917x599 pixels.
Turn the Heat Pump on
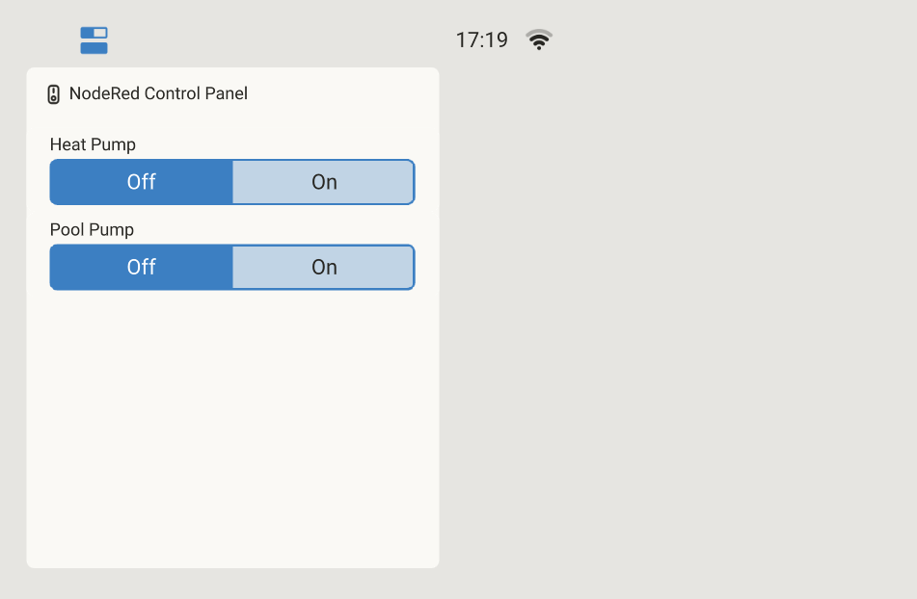tap(323, 182)
